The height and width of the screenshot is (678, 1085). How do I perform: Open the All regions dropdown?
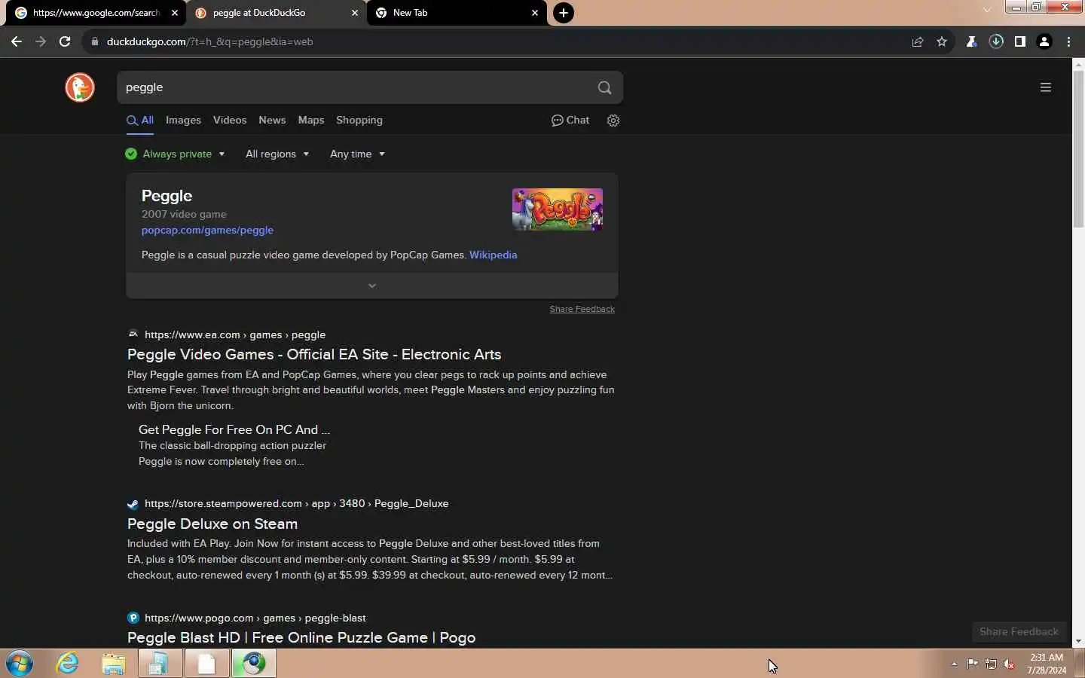tap(277, 154)
